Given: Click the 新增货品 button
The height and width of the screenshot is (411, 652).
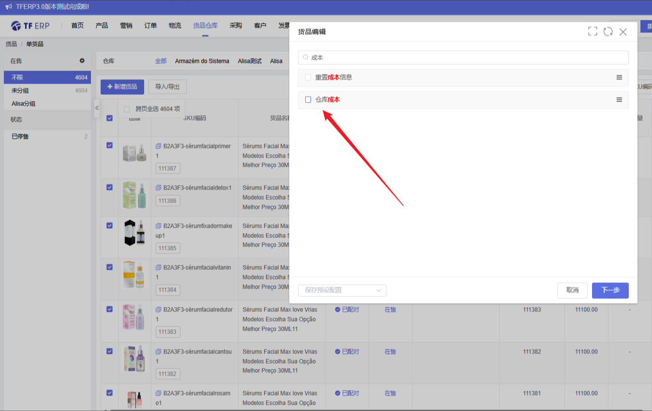Looking at the screenshot, I should [x=122, y=87].
